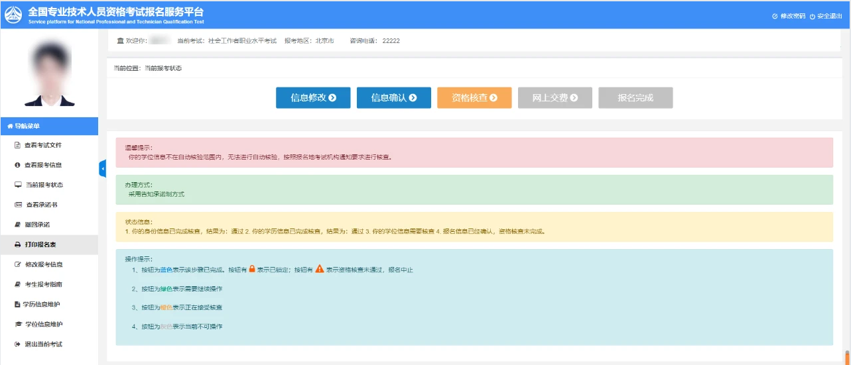Click the power icon for 安全退出
Screen dimensions: 851x365
pyautogui.click(x=812, y=16)
